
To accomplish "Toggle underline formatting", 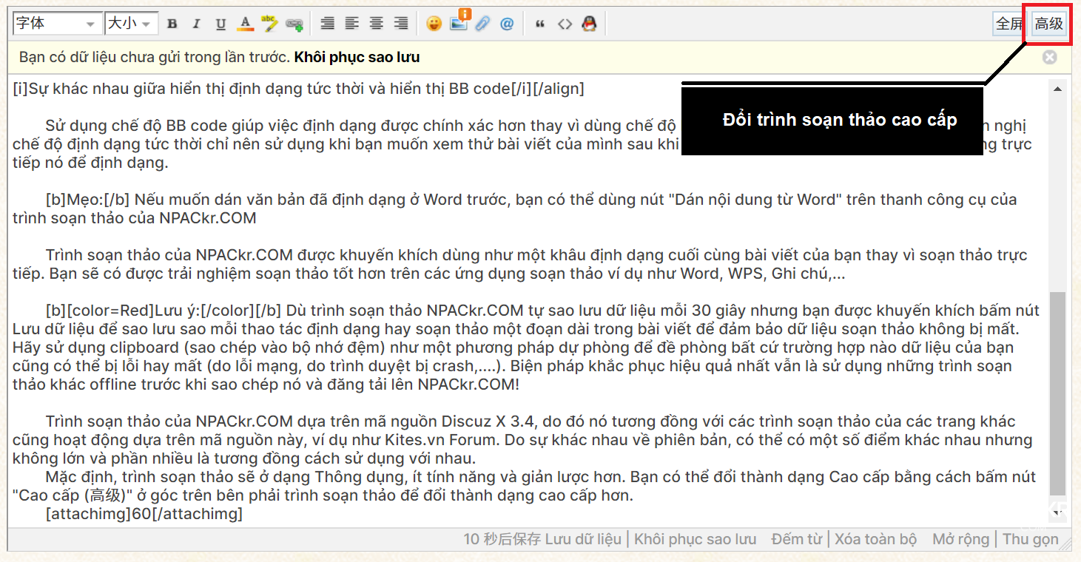I will coord(220,24).
